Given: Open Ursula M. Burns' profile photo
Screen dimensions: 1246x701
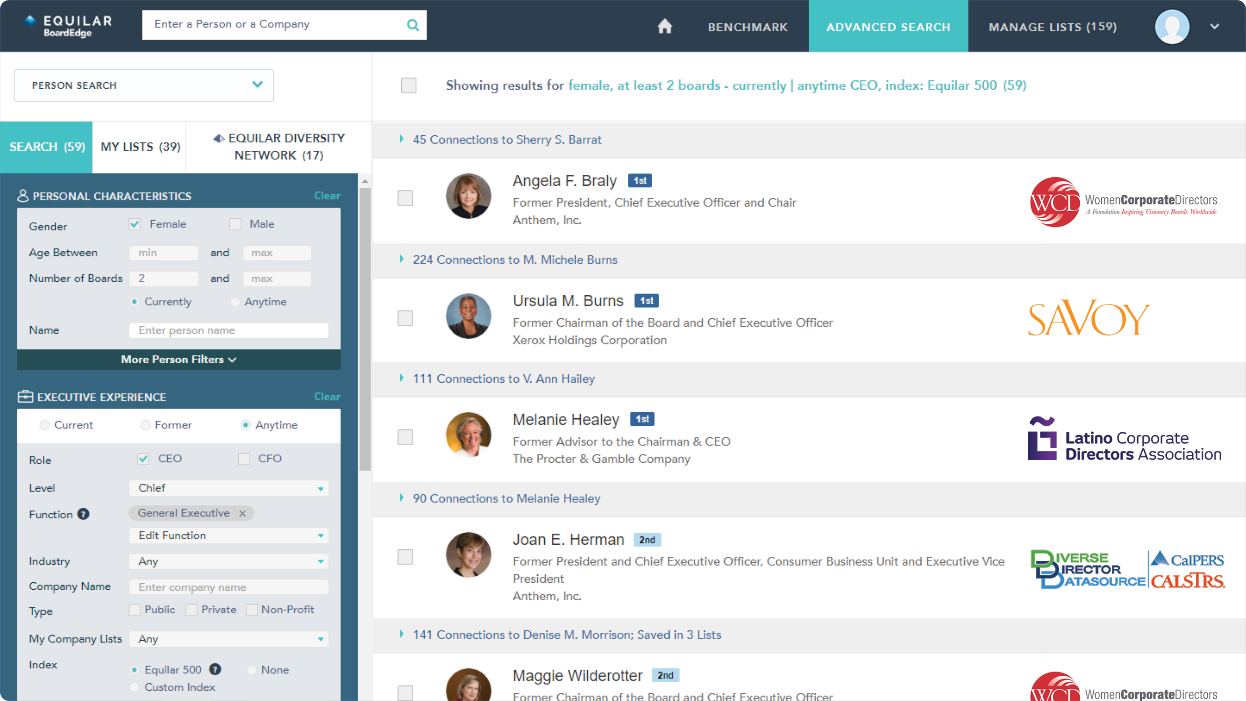Looking at the screenshot, I should point(468,316).
